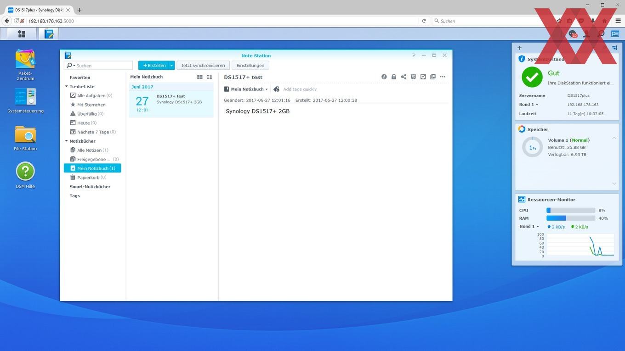Open DSM notifications chat icon
Screen dimensions: 625x351
point(573,33)
